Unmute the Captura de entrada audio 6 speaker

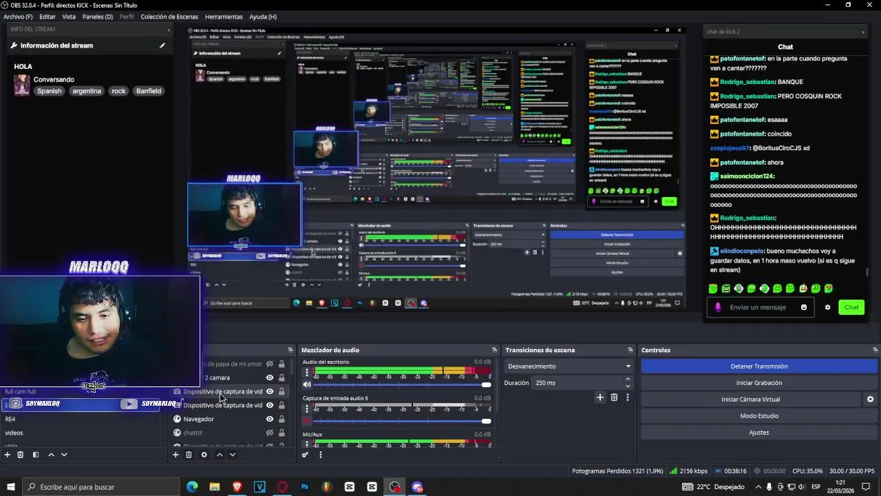(x=307, y=421)
